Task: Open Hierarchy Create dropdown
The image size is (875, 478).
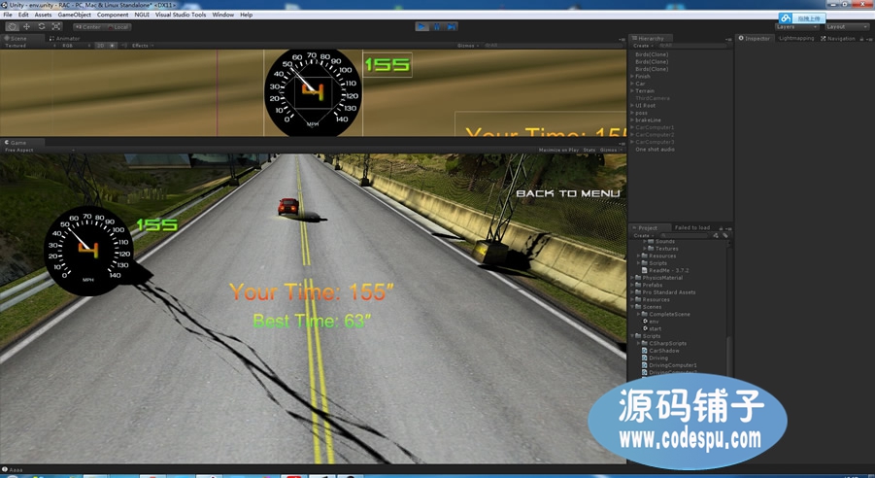Action: [642, 46]
